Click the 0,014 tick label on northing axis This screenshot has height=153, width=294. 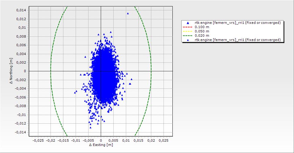coord(21,10)
